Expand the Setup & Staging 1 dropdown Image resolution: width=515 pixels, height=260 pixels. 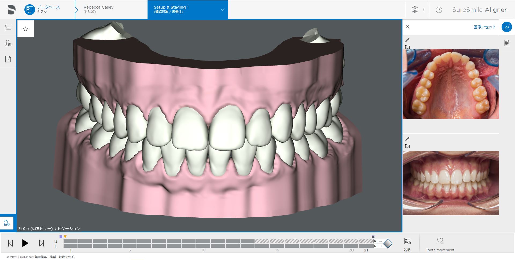[222, 10]
